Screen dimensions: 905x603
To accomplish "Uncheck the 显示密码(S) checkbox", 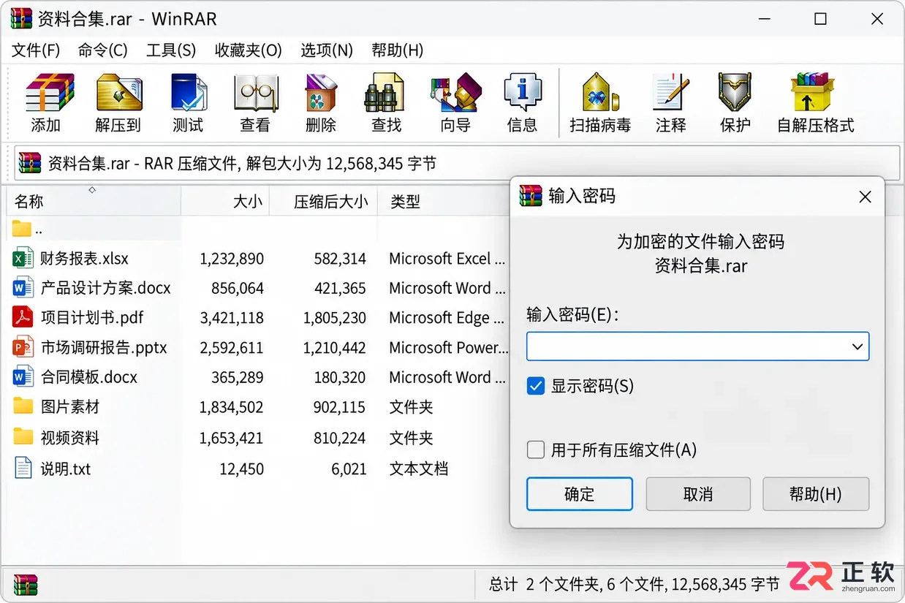I will 536,386.
